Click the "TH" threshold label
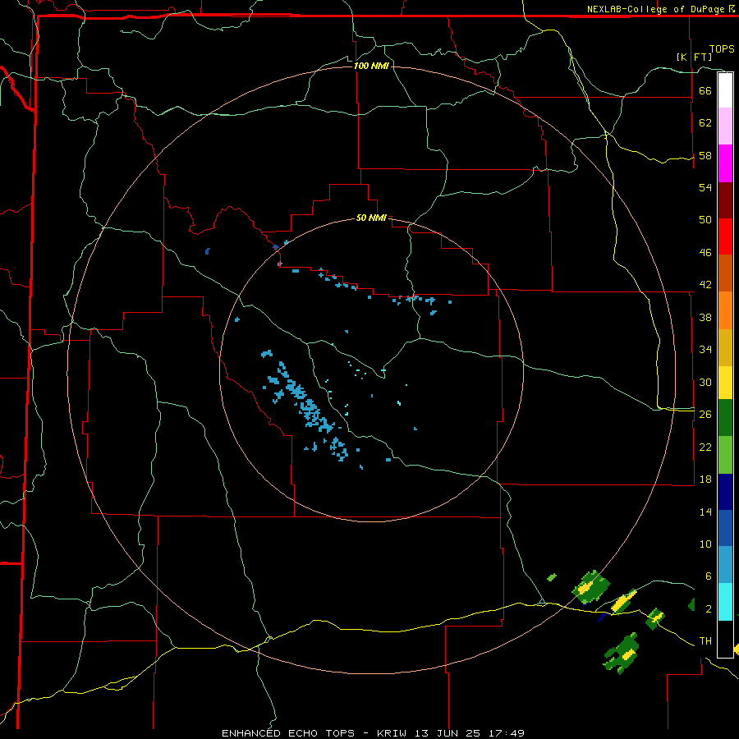The width and height of the screenshot is (739, 739). click(x=705, y=641)
